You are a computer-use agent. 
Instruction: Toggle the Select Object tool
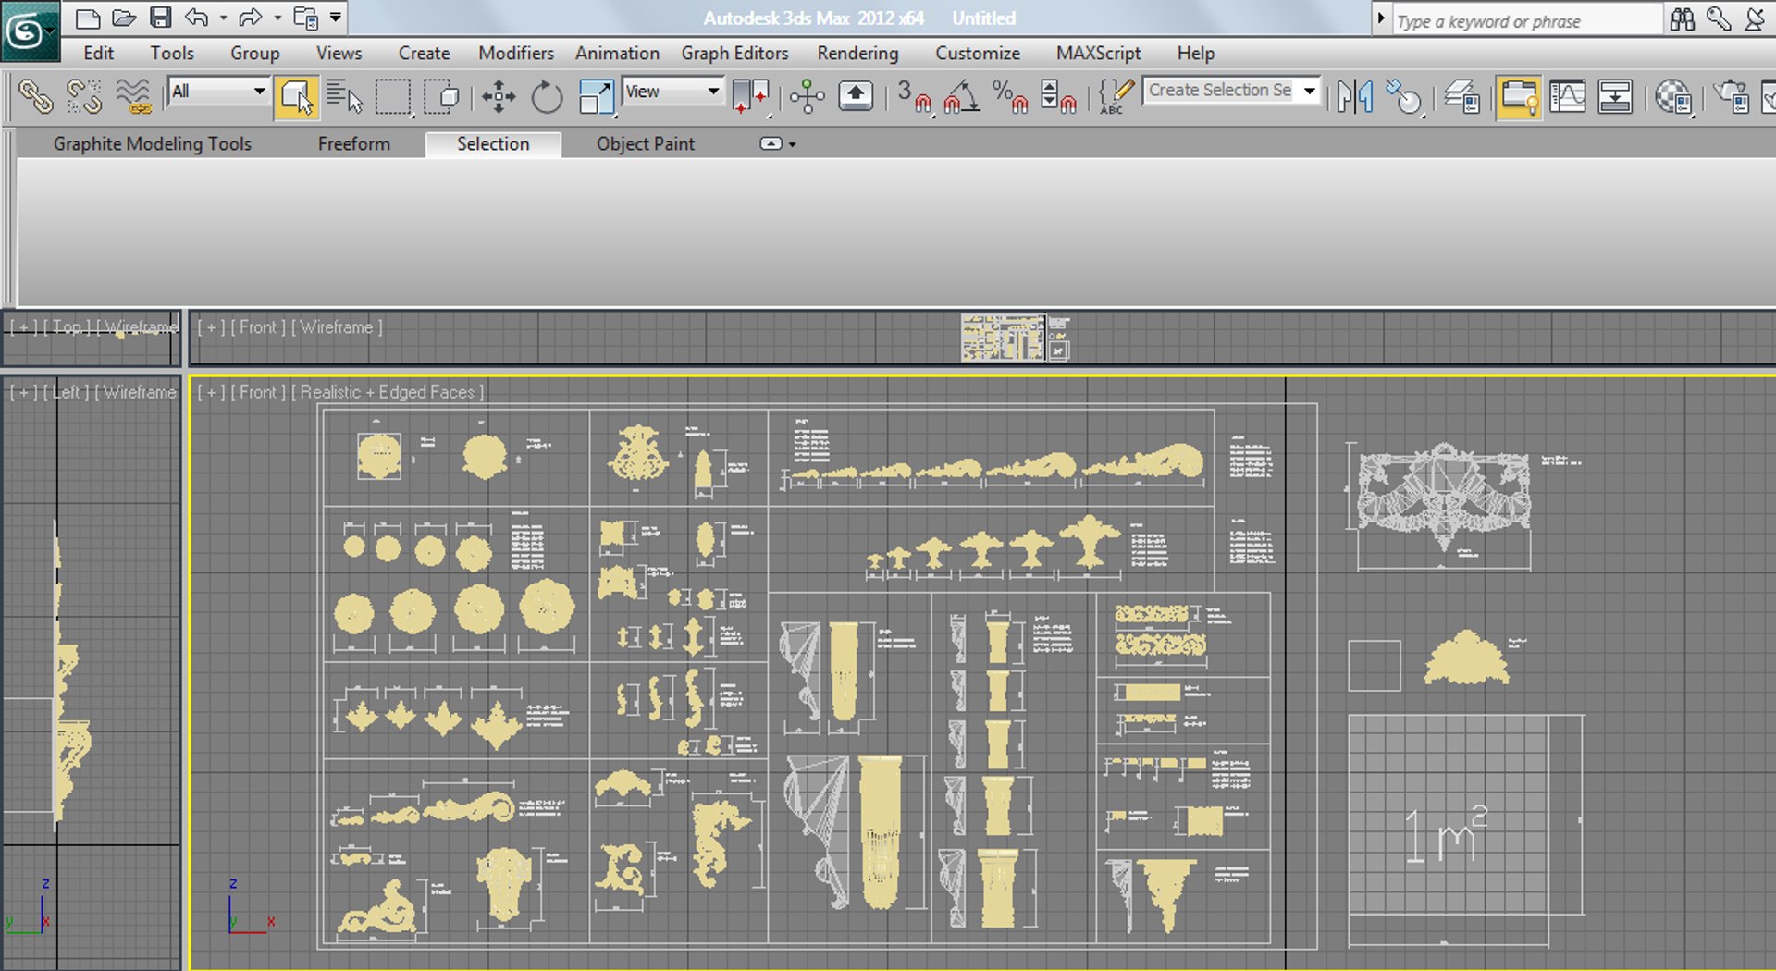(296, 96)
